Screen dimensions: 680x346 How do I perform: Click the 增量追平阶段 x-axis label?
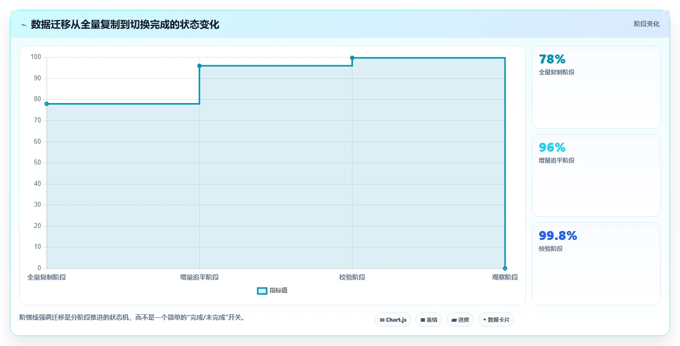[x=199, y=277]
